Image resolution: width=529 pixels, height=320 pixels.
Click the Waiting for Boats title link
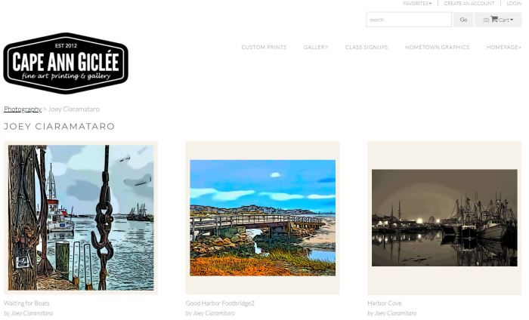click(x=26, y=303)
